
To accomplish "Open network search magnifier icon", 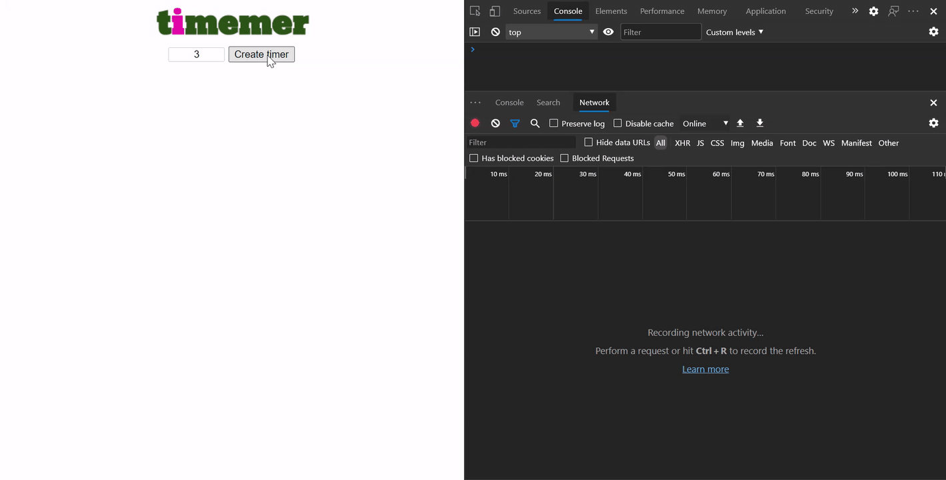I will click(535, 123).
